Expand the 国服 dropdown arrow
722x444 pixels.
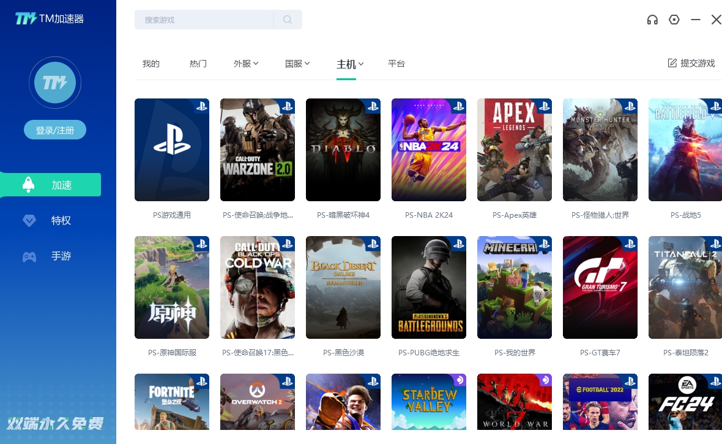click(x=307, y=64)
